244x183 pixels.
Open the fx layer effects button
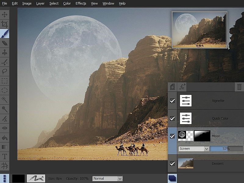(182, 87)
